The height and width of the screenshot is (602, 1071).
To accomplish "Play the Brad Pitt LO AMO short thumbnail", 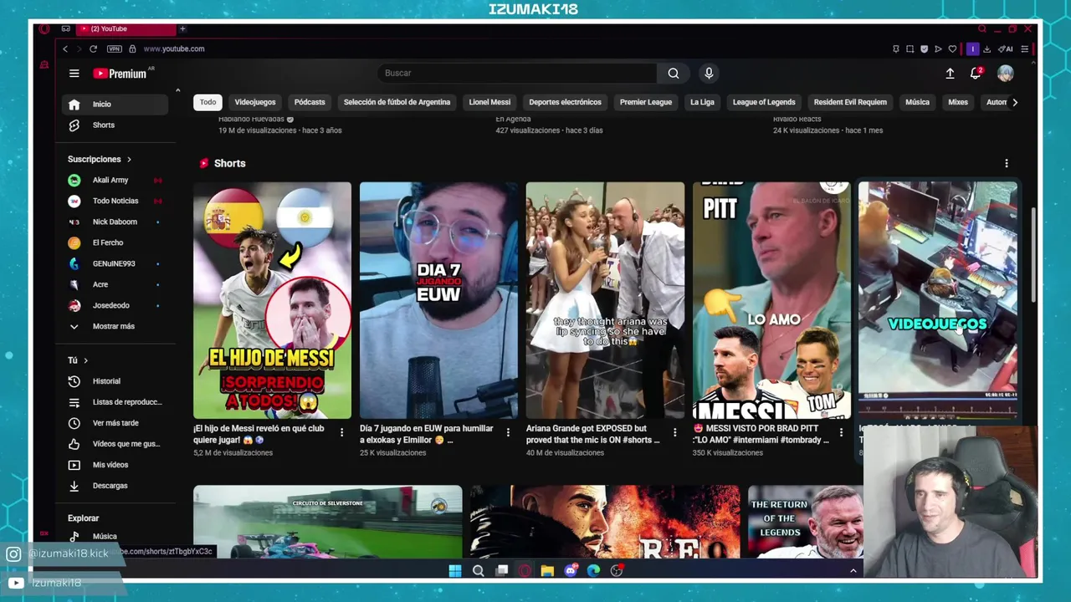I will (x=771, y=300).
